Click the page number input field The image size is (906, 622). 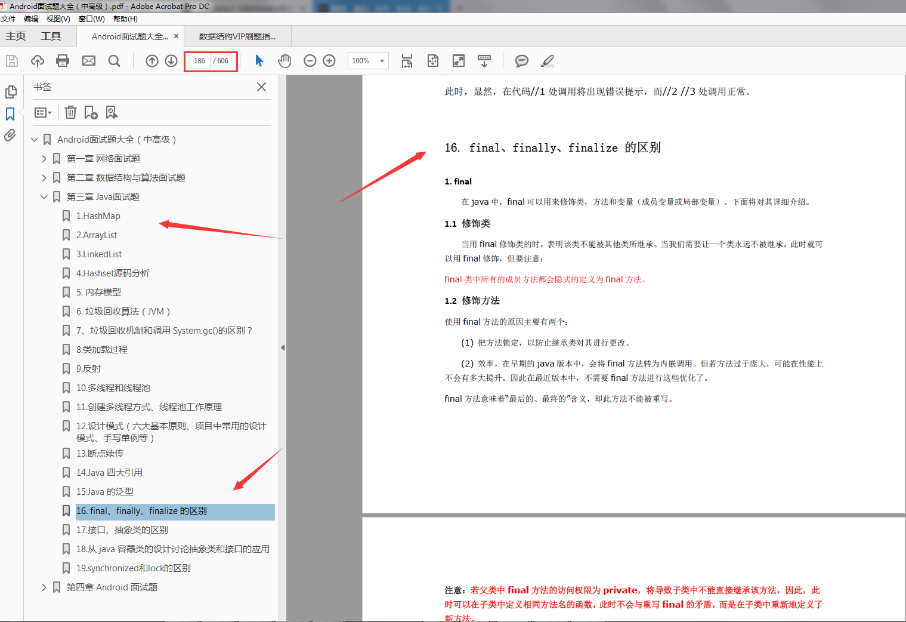199,61
